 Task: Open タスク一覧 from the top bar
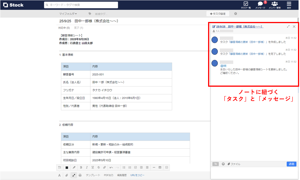(245, 5)
